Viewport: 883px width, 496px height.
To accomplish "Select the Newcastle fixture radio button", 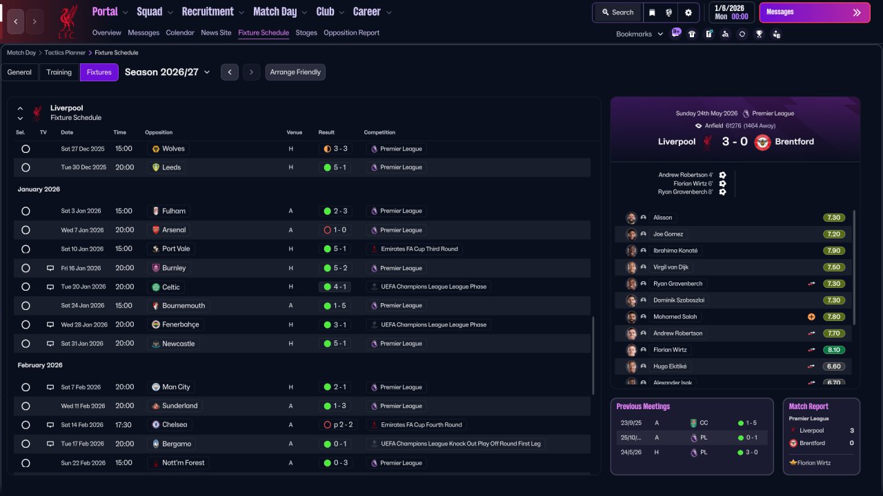I will pyautogui.click(x=26, y=344).
